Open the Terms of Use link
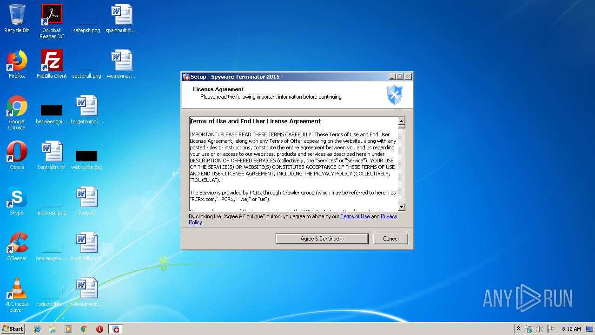This screenshot has width=595, height=335. tap(355, 216)
